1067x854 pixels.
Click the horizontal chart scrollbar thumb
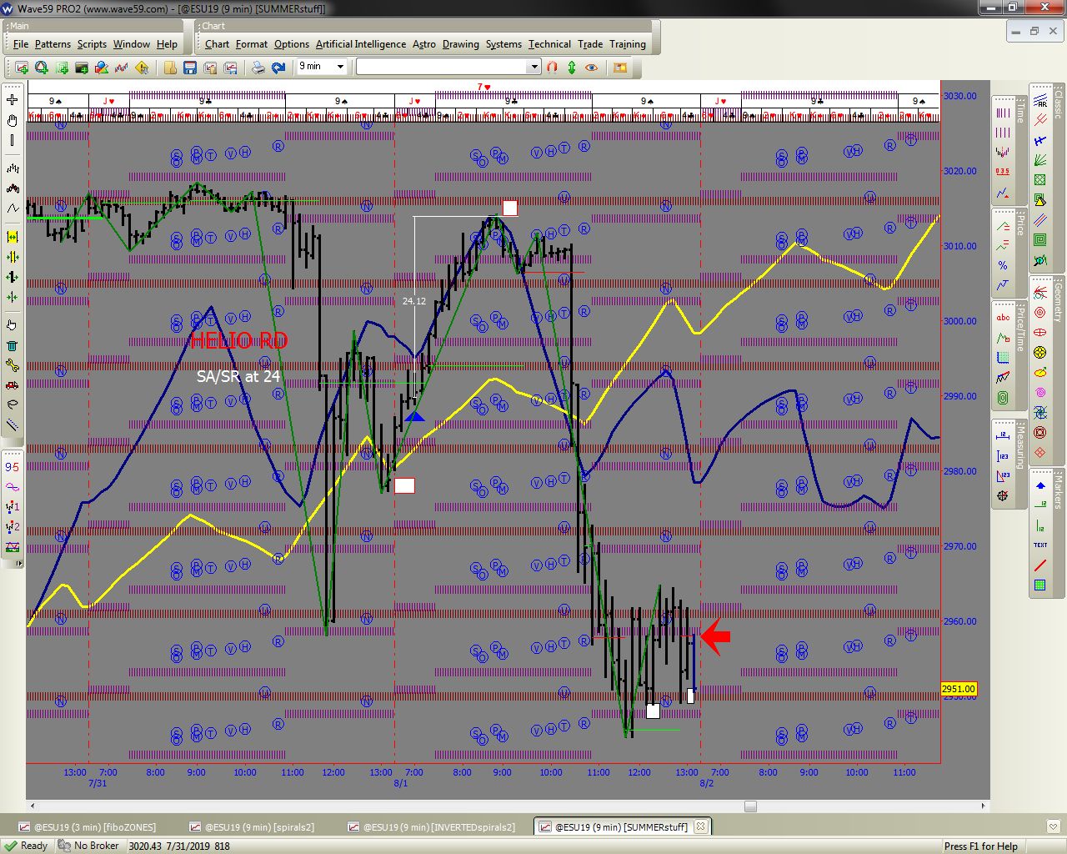click(x=750, y=806)
